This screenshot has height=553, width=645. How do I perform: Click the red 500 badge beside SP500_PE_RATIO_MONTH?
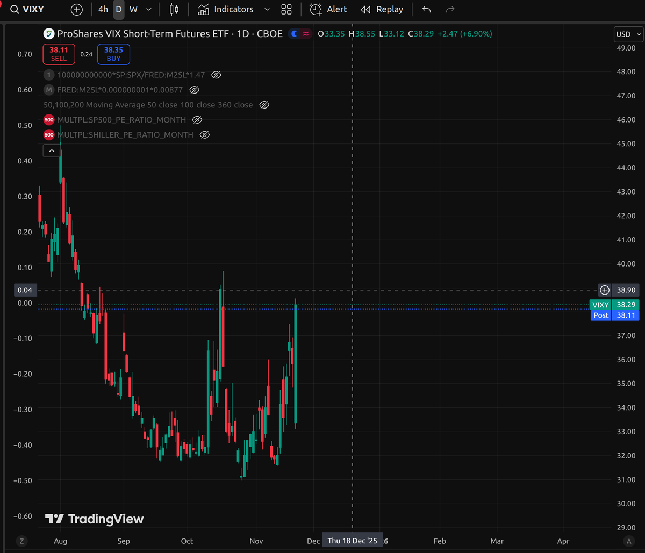click(49, 120)
